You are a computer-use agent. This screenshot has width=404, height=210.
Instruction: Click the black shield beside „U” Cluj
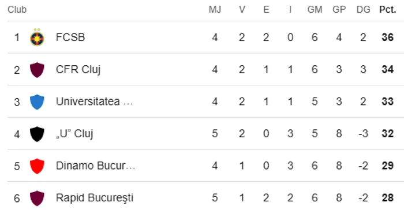tap(37, 134)
